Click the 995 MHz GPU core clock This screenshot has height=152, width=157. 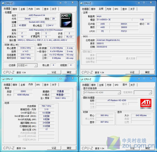105,115
